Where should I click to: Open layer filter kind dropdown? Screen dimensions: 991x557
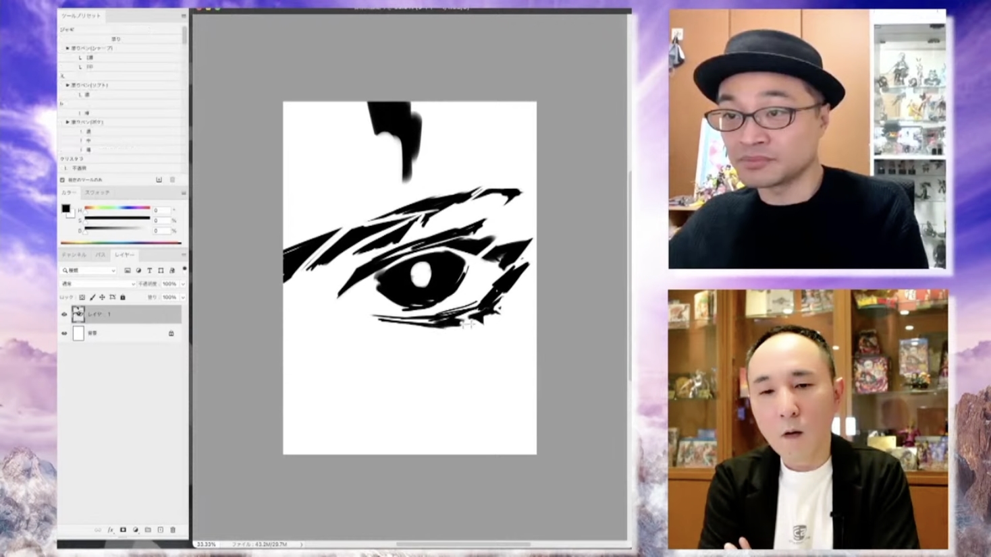pyautogui.click(x=89, y=270)
